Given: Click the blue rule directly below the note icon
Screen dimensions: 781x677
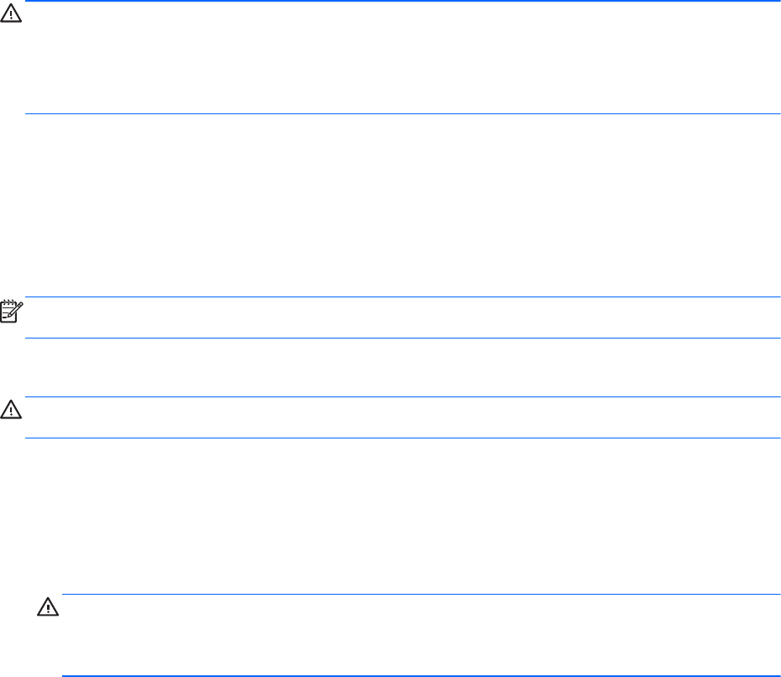Looking at the screenshot, I should (x=401, y=338).
